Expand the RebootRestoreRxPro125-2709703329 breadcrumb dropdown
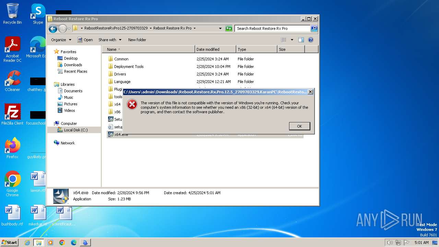The image size is (439, 247). click(150, 28)
